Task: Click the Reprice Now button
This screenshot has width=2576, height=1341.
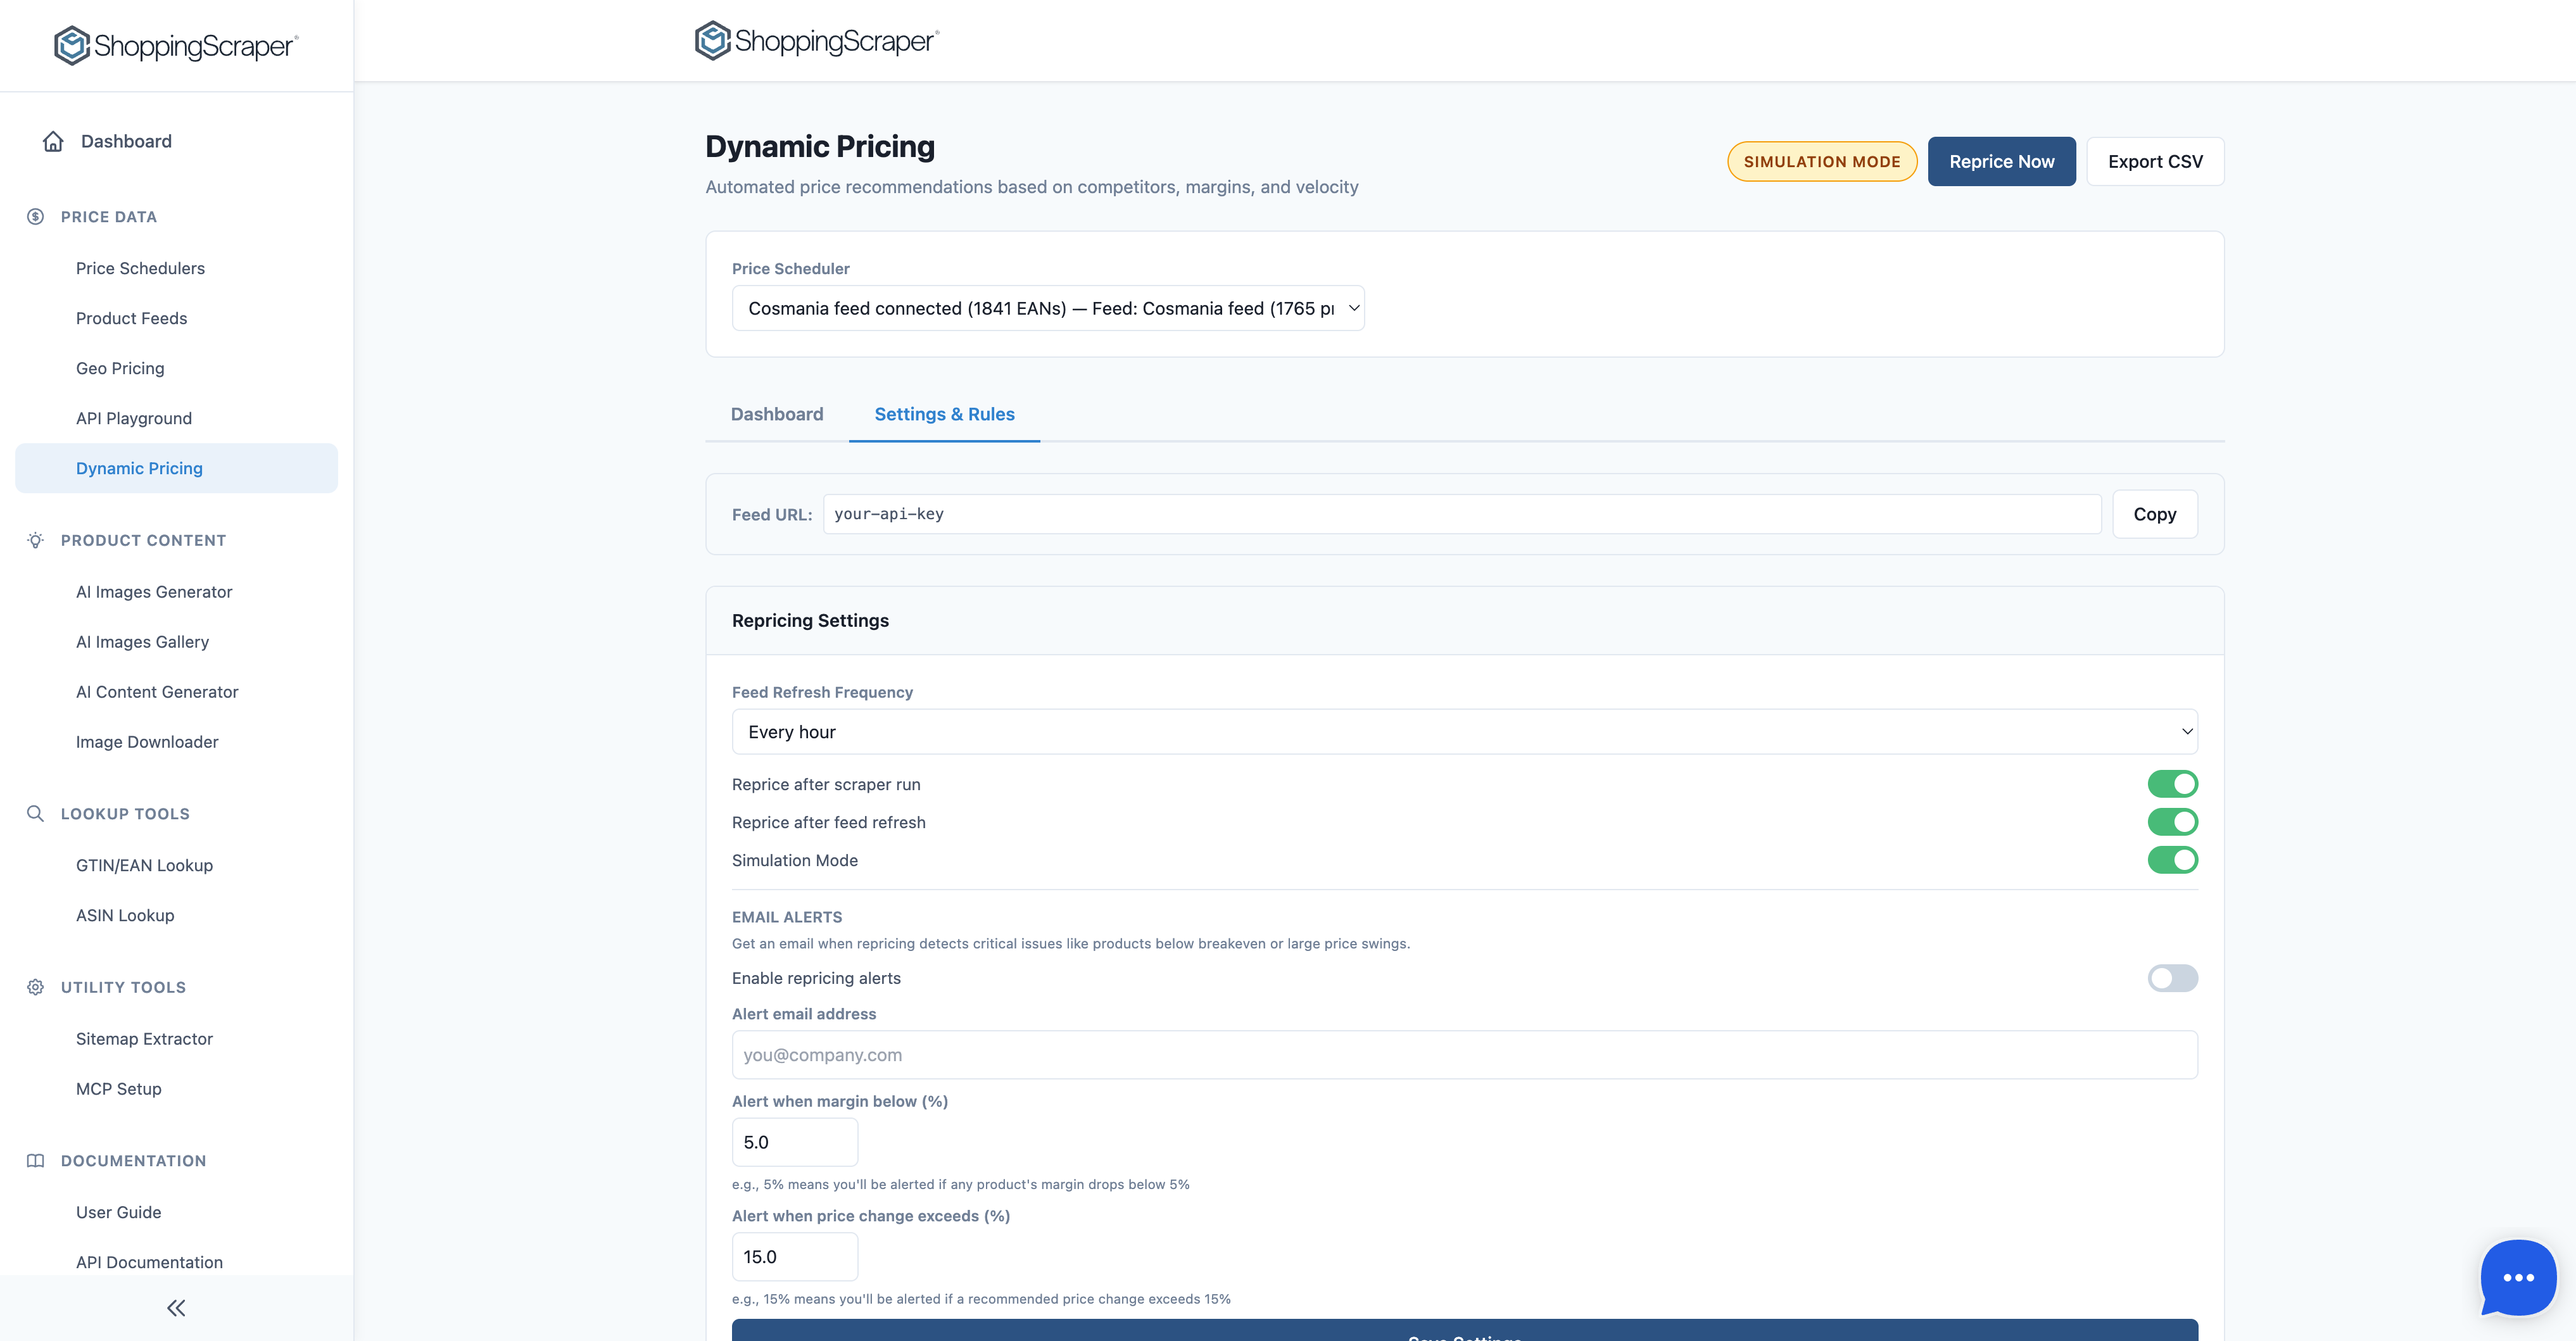Action: click(2001, 161)
